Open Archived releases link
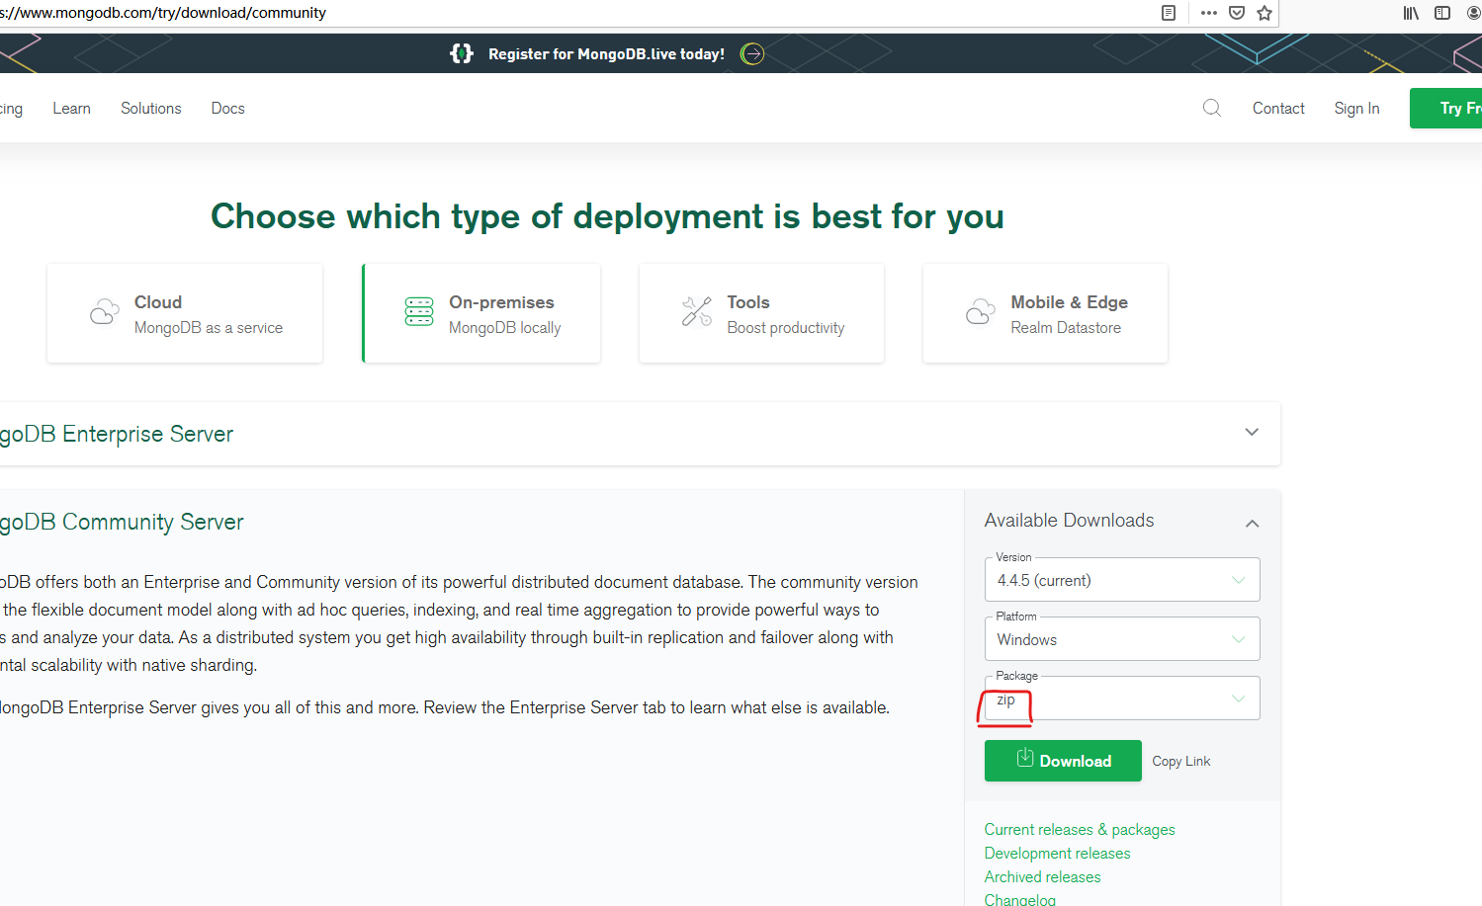The height and width of the screenshot is (906, 1482). click(x=1042, y=877)
